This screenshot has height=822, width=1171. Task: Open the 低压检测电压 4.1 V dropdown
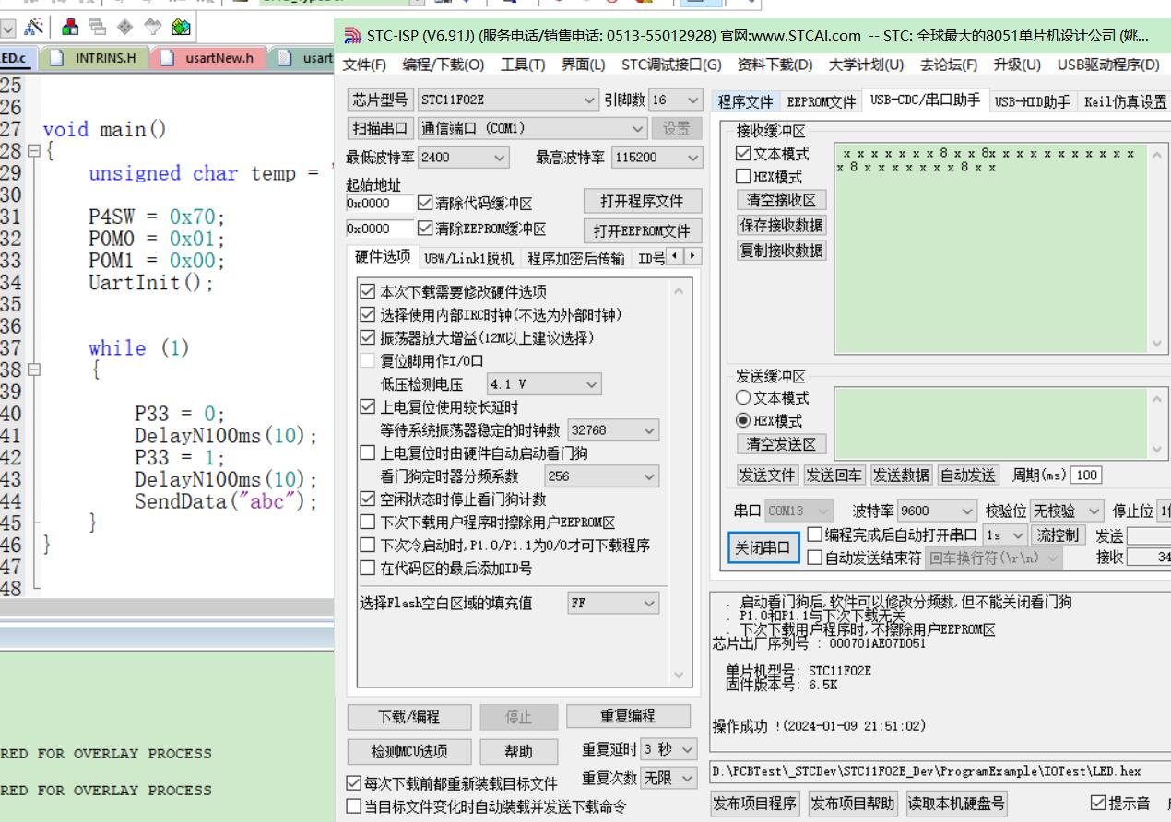pos(544,383)
